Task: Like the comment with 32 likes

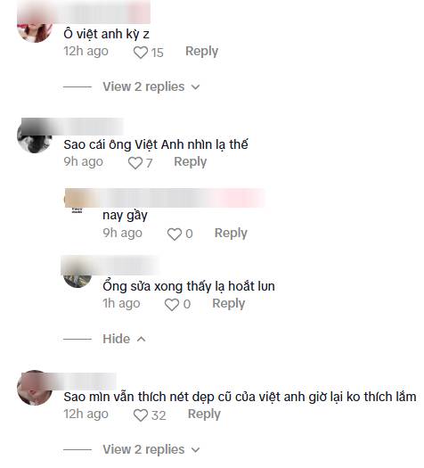Action: coord(141,415)
